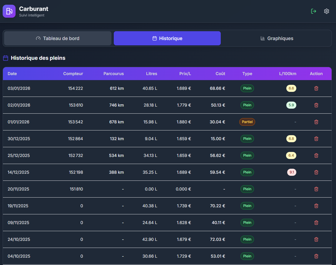Click the Plein badge on 02/01/2026 row
The image size is (336, 265).
pyautogui.click(x=247, y=105)
